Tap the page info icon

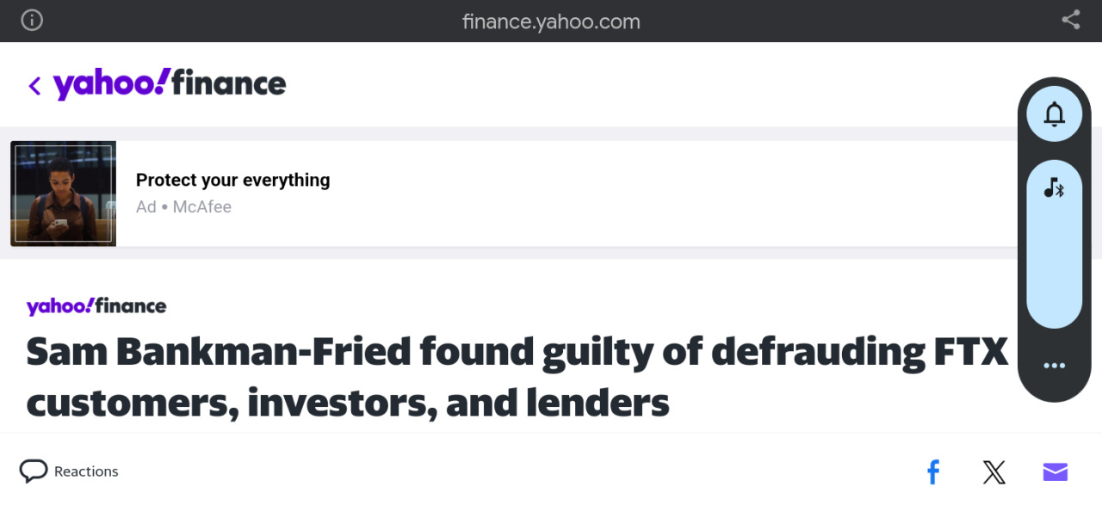click(32, 20)
